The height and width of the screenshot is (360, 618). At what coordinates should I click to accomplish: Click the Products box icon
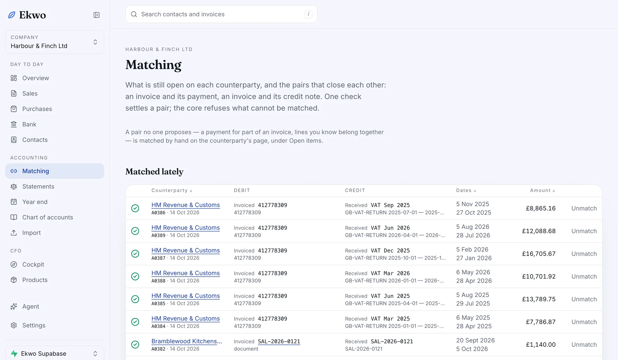point(14,280)
